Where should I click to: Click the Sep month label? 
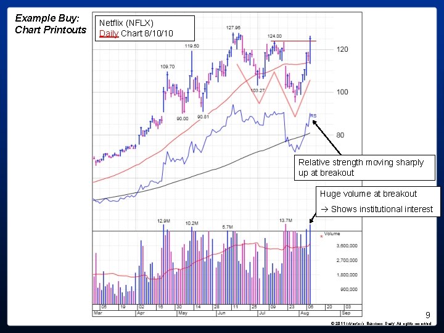click(346, 313)
